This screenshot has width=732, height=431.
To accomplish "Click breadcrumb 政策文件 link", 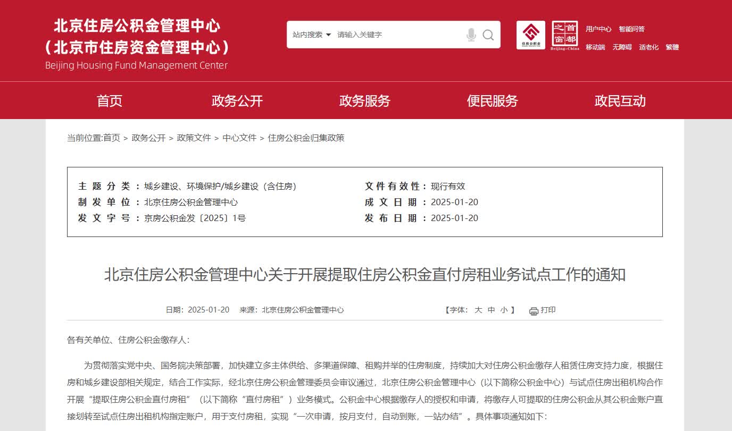I will (x=194, y=138).
